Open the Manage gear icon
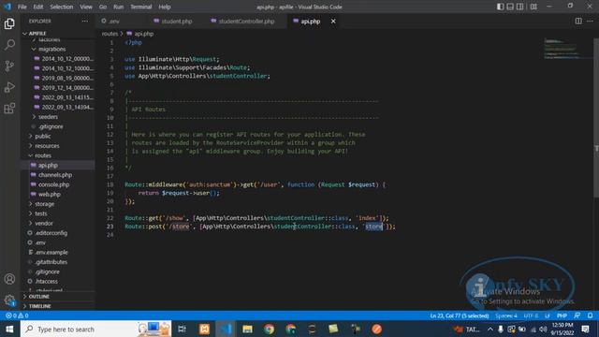Screen dimensions: 599x337 (x=9, y=300)
